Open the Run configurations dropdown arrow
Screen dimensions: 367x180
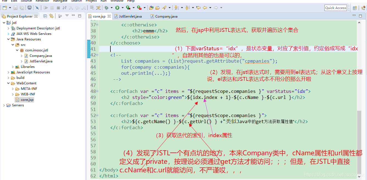(x=123, y=8)
